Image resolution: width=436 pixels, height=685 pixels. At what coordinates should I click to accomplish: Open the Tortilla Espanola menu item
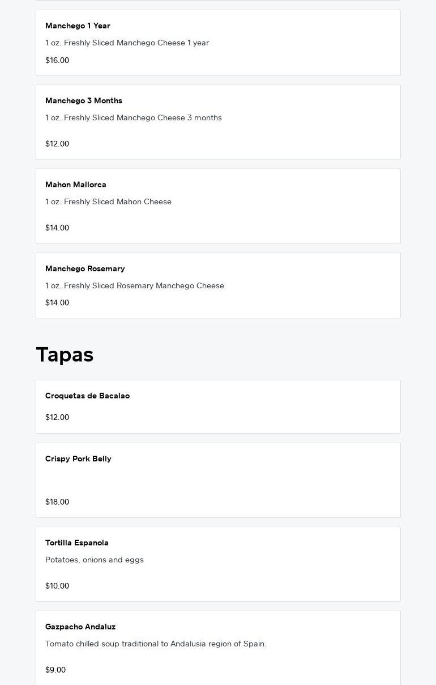218,564
